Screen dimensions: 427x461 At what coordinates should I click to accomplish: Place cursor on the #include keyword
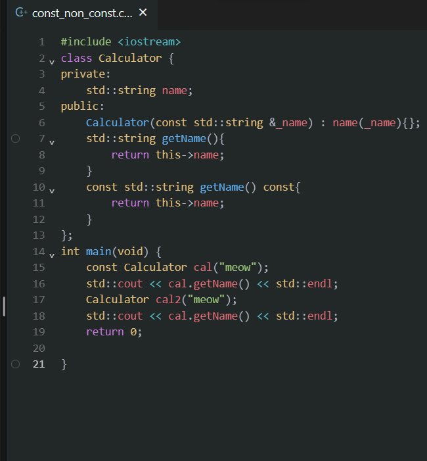(x=86, y=42)
